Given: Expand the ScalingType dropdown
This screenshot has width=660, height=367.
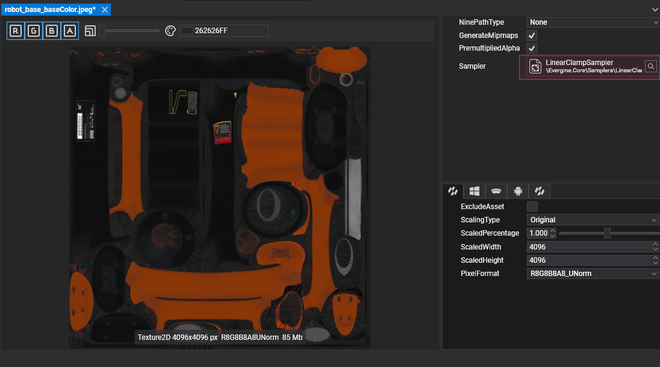Looking at the screenshot, I should [x=593, y=220].
